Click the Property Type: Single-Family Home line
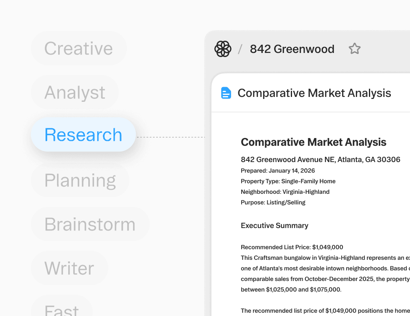Image resolution: width=410 pixels, height=316 pixels. [x=288, y=181]
